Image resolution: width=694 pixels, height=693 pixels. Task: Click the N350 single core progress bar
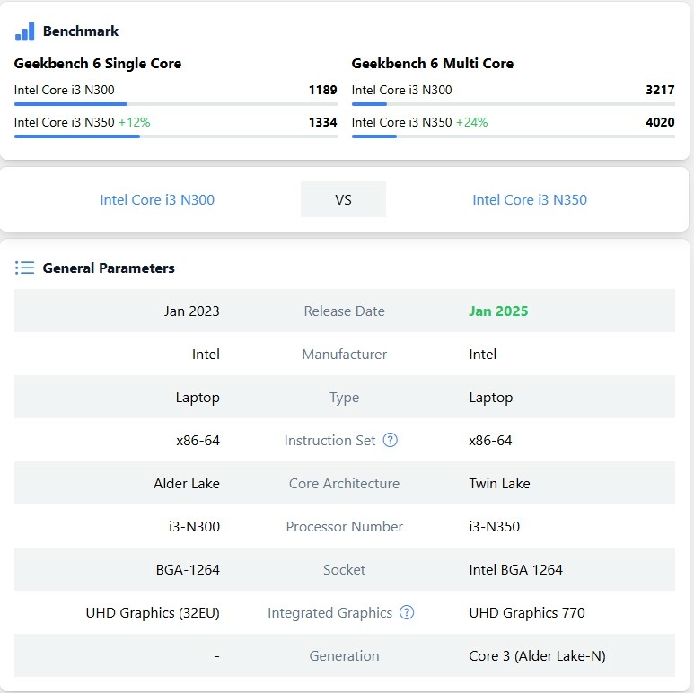(x=176, y=136)
